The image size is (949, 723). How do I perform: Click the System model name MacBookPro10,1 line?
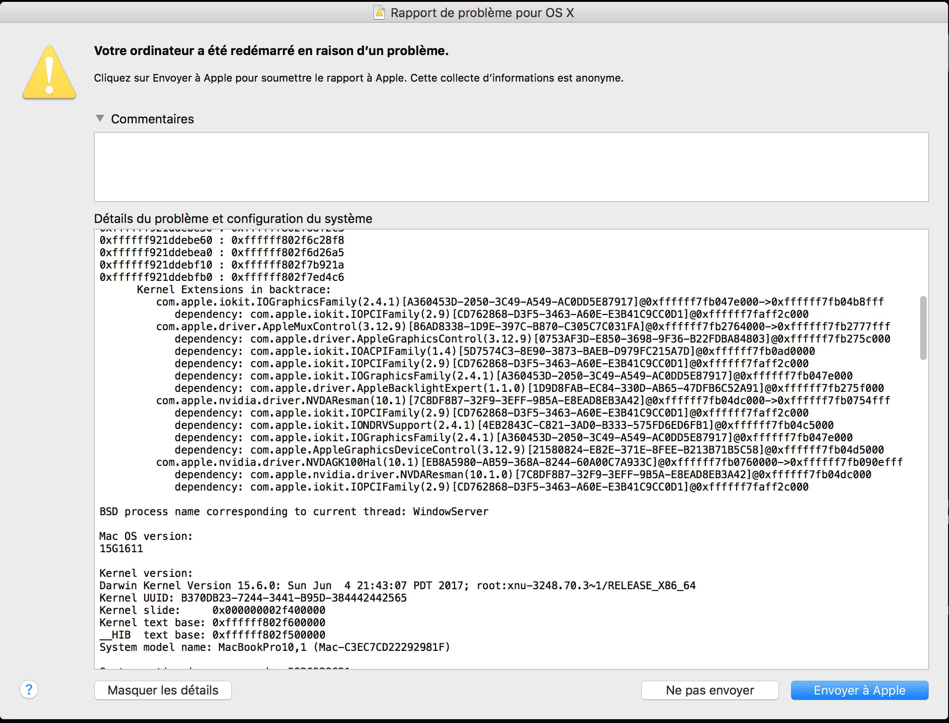pos(275,647)
